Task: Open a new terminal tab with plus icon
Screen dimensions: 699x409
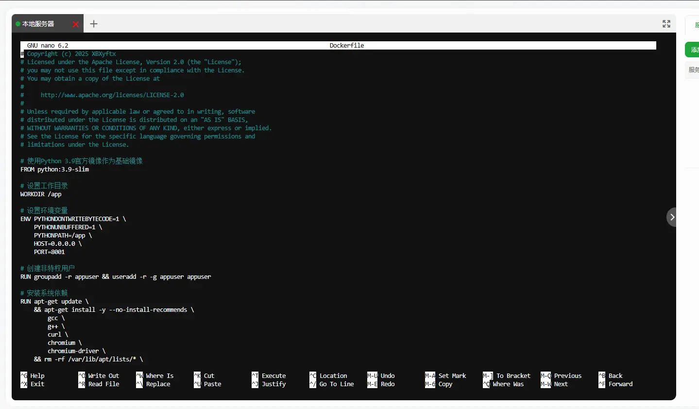Action: pyautogui.click(x=94, y=24)
